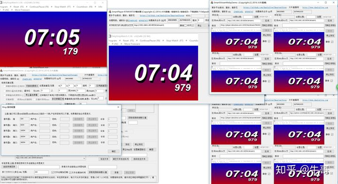338x184 pixels.
Task: Toggle 静音 checkbox of fourth stream, upper relay window
Action: 331,81
